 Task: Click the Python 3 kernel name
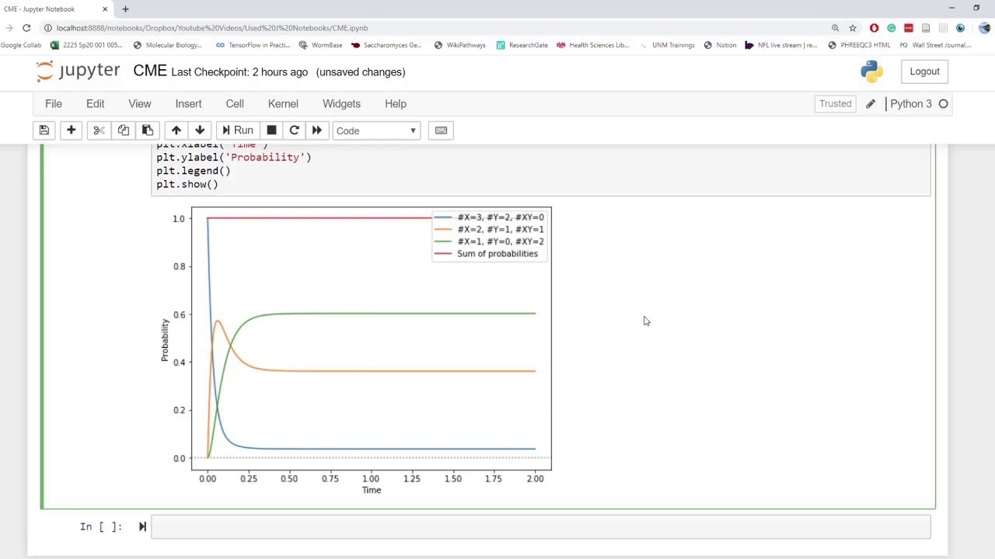910,104
